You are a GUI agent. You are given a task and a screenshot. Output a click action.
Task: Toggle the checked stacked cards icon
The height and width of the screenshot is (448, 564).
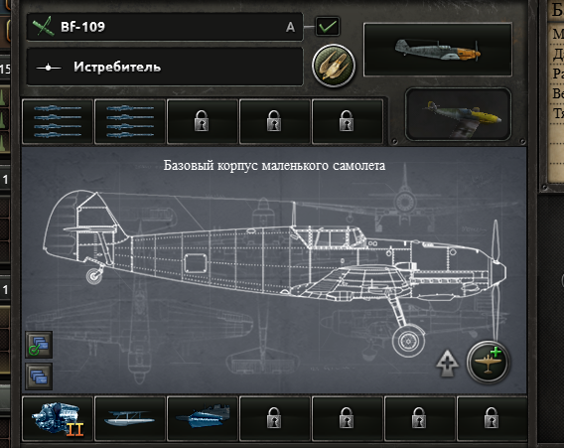tap(39, 345)
